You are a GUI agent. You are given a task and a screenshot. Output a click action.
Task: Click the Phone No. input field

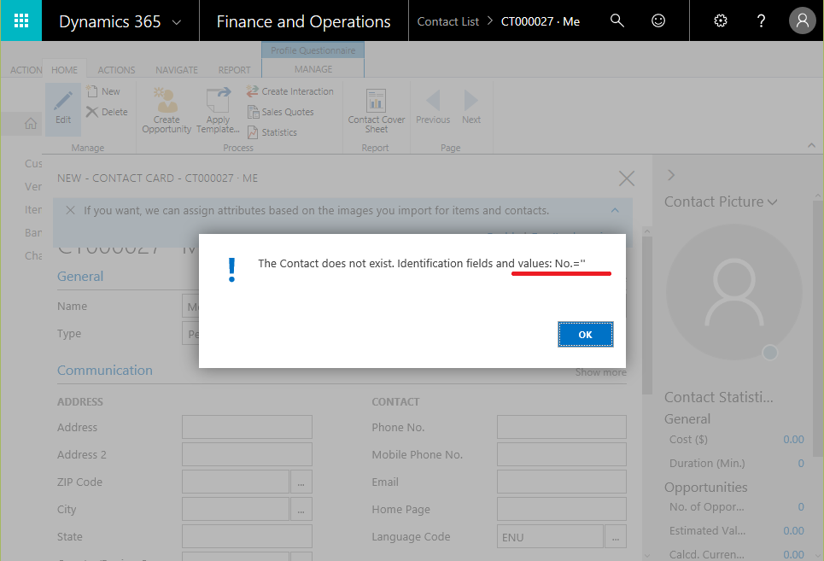click(562, 427)
